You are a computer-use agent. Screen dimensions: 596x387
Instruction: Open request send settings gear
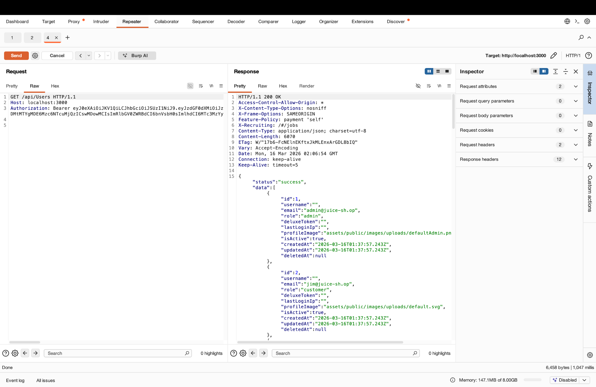35,56
